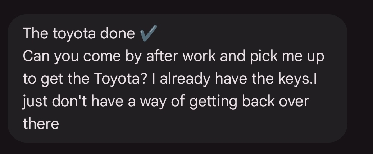The image size is (373, 154).
Task: Click the check mark emoji after "done"
Action: coord(147,34)
